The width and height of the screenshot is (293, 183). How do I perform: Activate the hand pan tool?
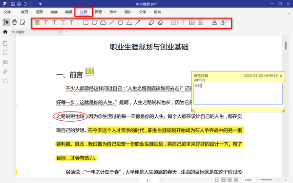(x=14, y=22)
